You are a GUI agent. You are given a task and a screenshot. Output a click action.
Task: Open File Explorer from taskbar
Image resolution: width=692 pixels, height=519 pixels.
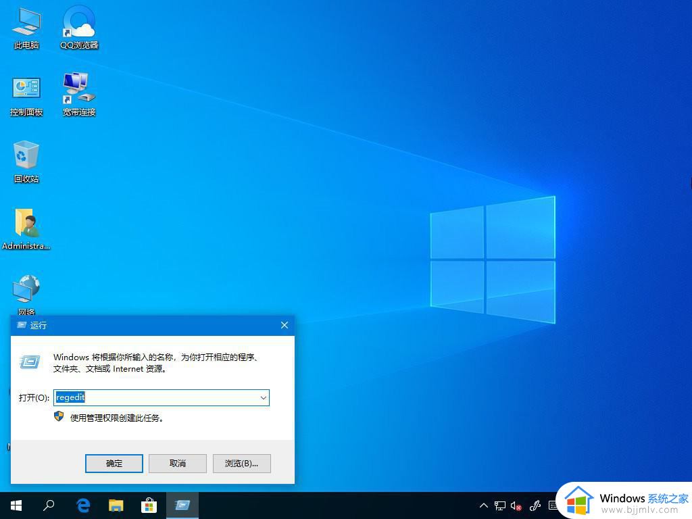116,505
